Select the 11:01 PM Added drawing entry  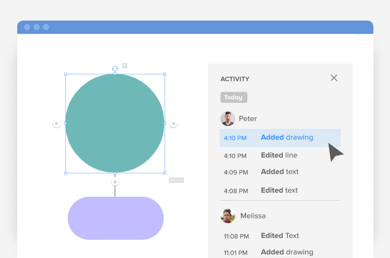pos(268,252)
